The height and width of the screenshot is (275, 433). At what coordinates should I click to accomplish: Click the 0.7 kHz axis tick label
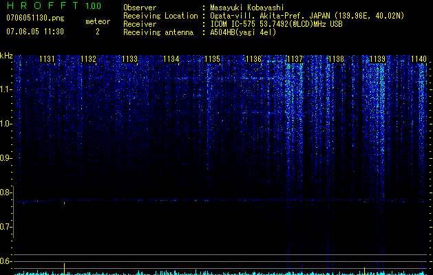tap(5, 227)
